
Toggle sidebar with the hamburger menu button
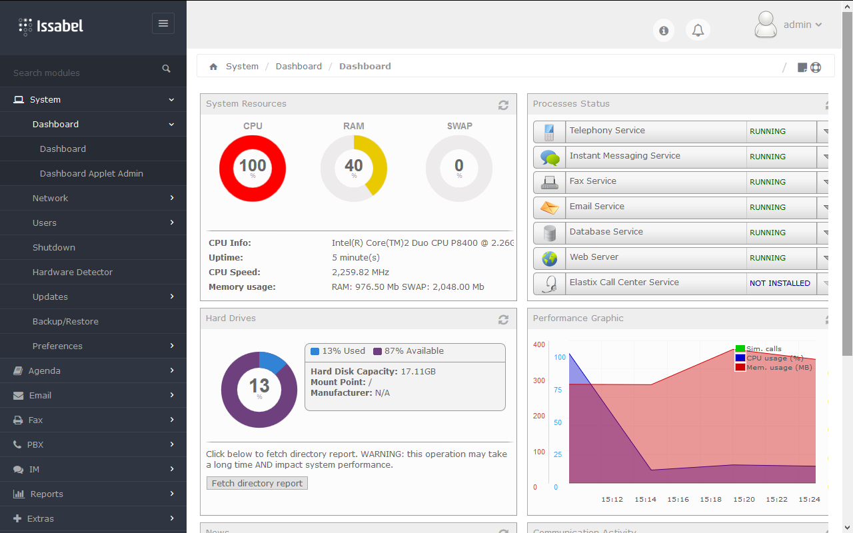tap(163, 23)
